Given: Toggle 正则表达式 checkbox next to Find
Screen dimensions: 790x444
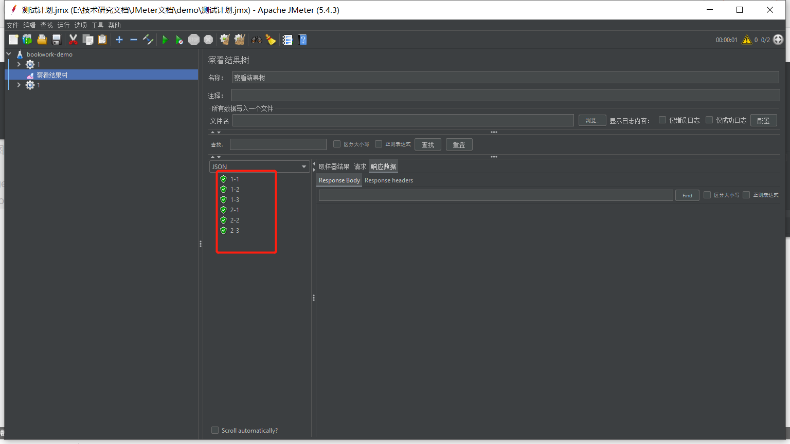Looking at the screenshot, I should pos(746,195).
